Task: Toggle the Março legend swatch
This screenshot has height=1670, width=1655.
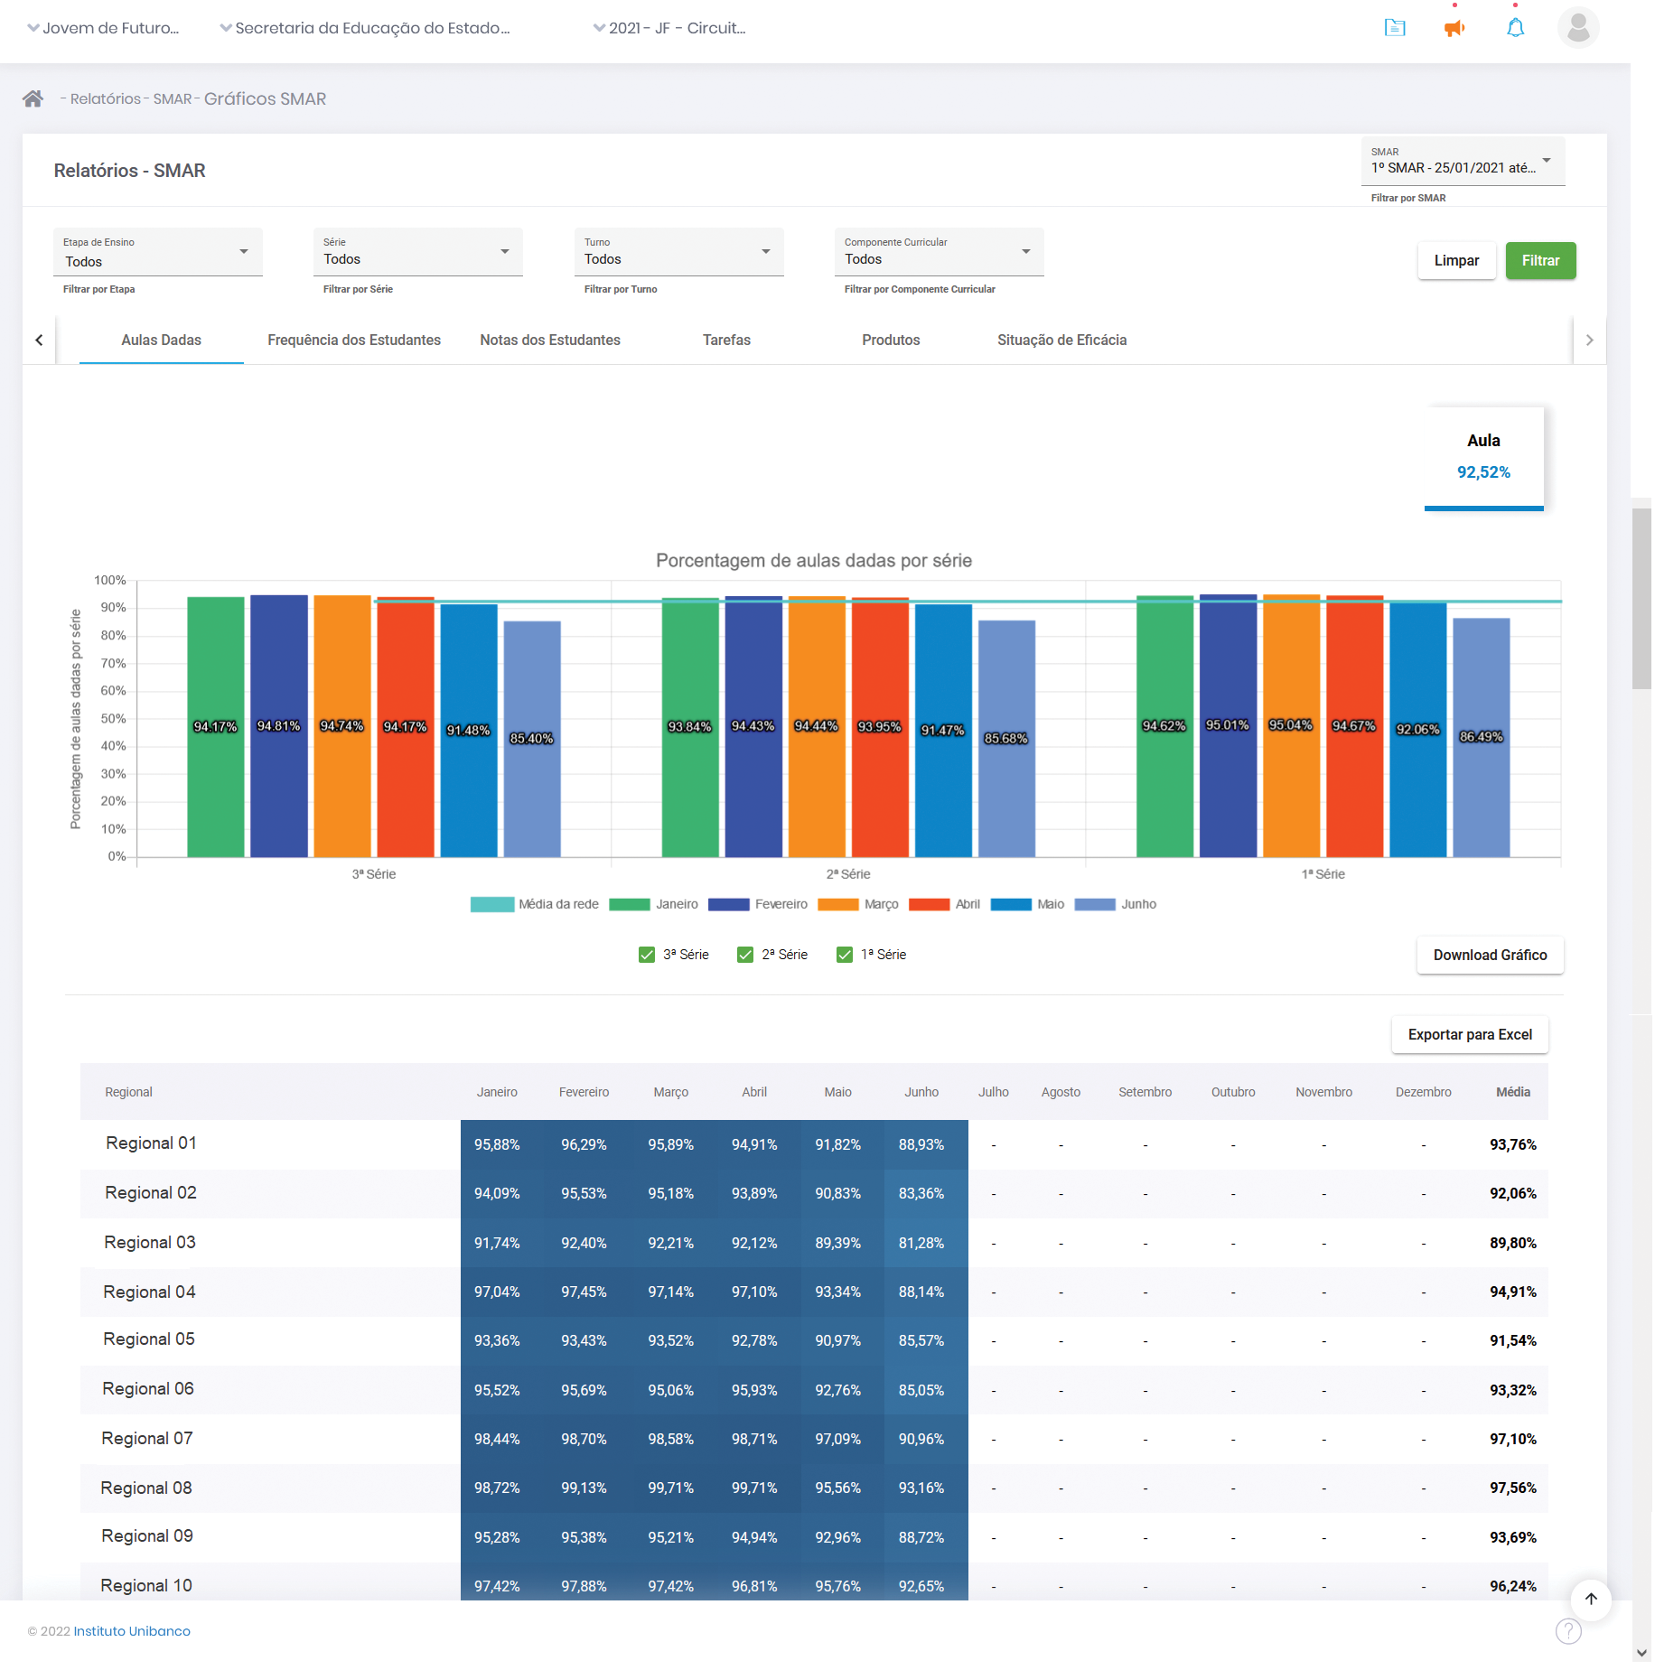Action: 838,905
